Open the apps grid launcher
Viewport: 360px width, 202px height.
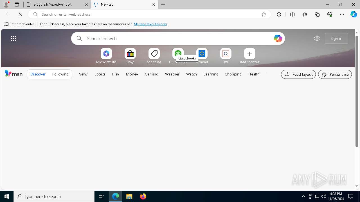coord(13,38)
